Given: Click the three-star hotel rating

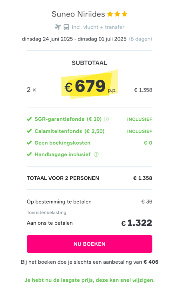Looking at the screenshot, I should tap(117, 14).
